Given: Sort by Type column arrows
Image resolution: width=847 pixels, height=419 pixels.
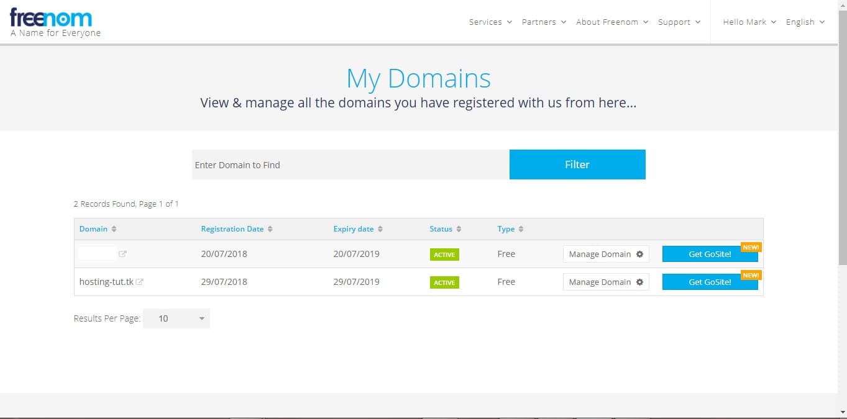Looking at the screenshot, I should 521,229.
